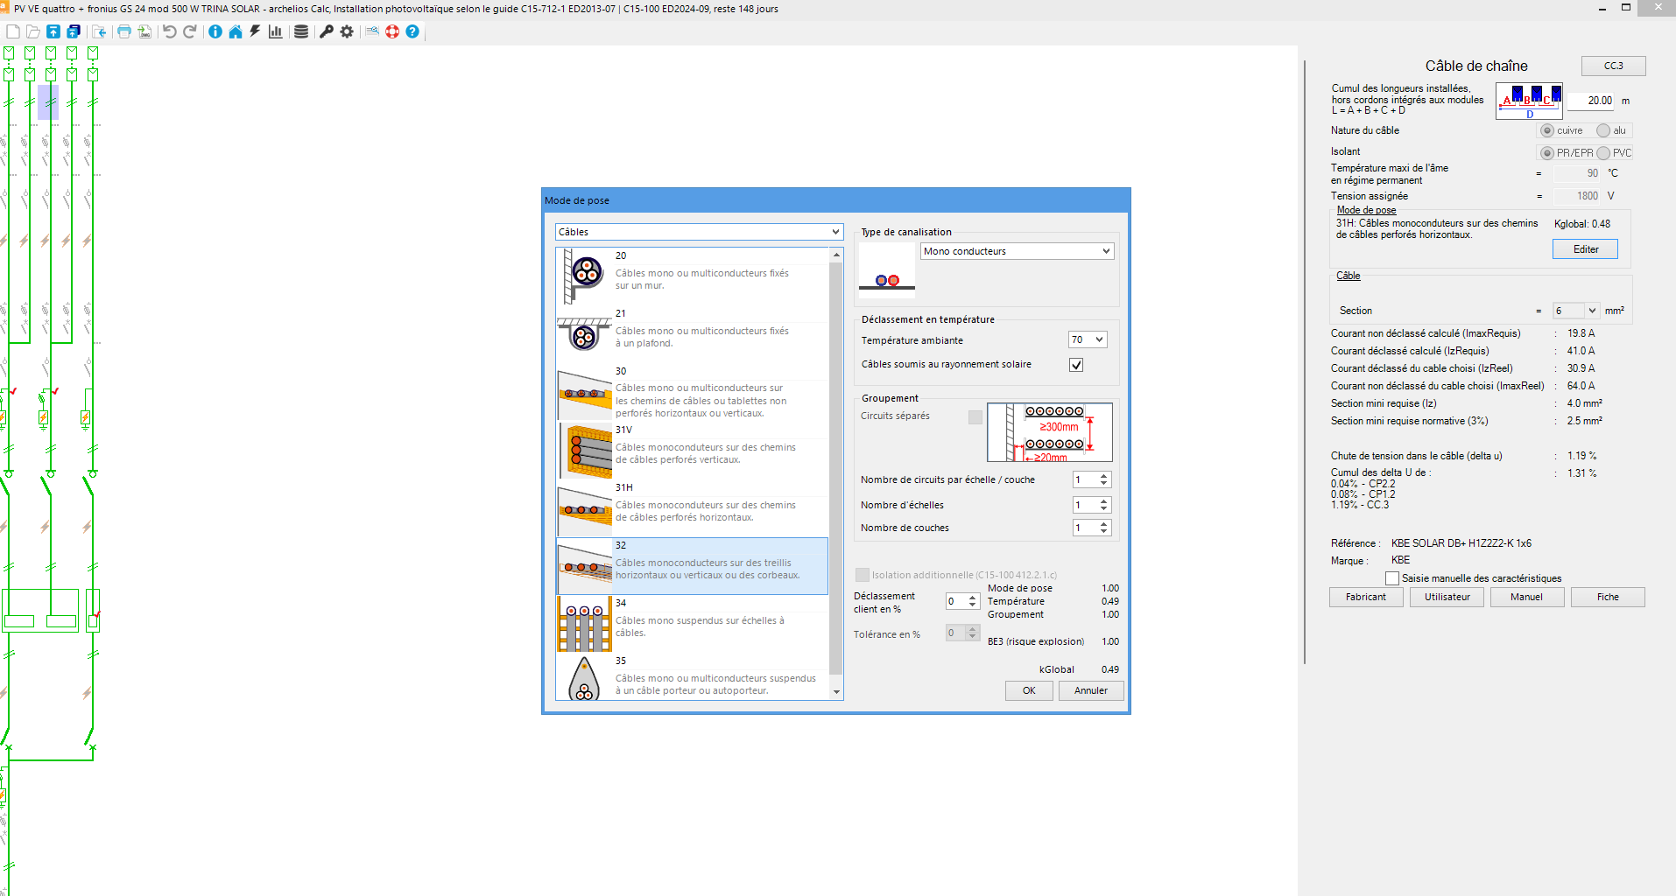This screenshot has width=1676, height=896.
Task: Open the Câbles category dropdown
Action: click(x=700, y=232)
